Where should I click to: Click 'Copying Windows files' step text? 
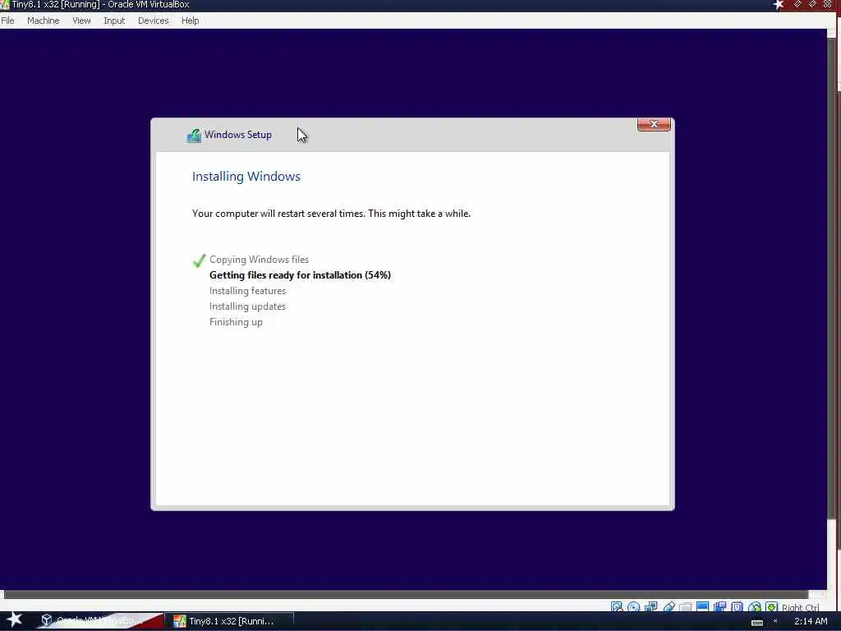[259, 260]
